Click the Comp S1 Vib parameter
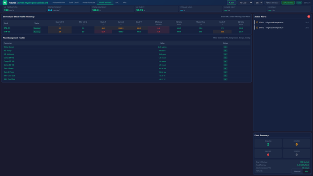Screen dimensions: 313x176 [9, 58]
